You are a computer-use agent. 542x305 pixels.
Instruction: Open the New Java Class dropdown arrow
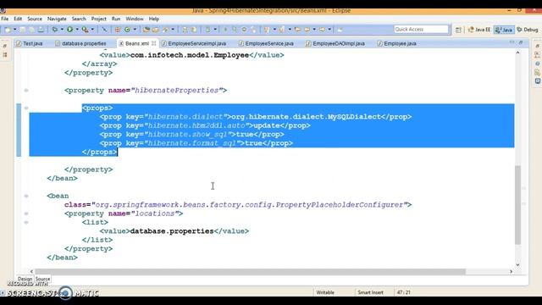click(135, 30)
